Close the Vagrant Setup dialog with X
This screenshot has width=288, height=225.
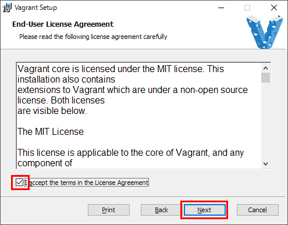point(274,8)
